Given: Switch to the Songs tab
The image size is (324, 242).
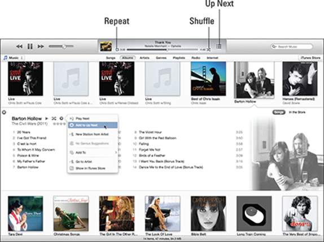Looking at the screenshot, I should tap(111, 58).
